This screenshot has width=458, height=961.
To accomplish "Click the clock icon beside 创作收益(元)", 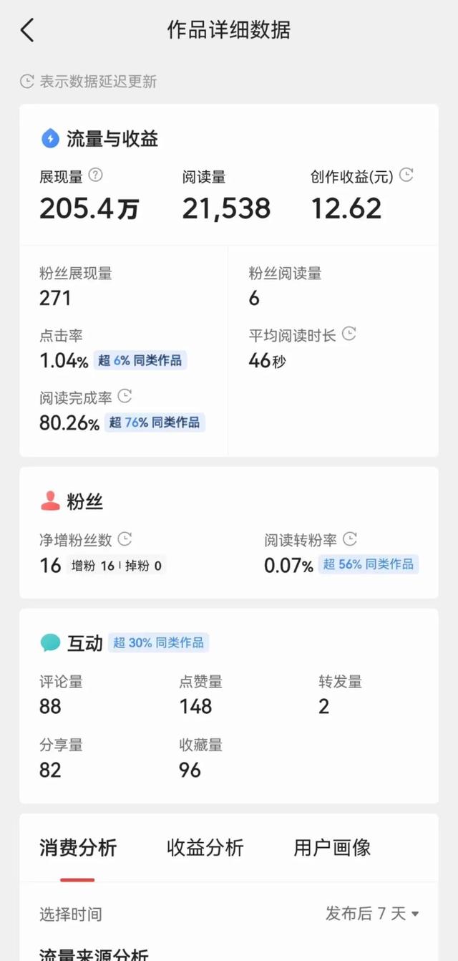I will coord(406,175).
